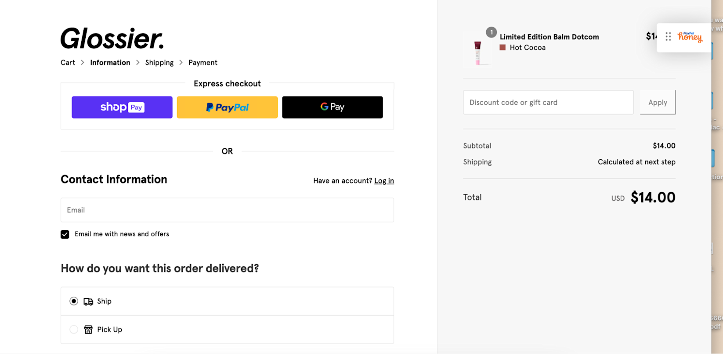Viewport: 723px width, 354px height.
Task: Click the Hot Cocoa shade swatch
Action: 503,47
